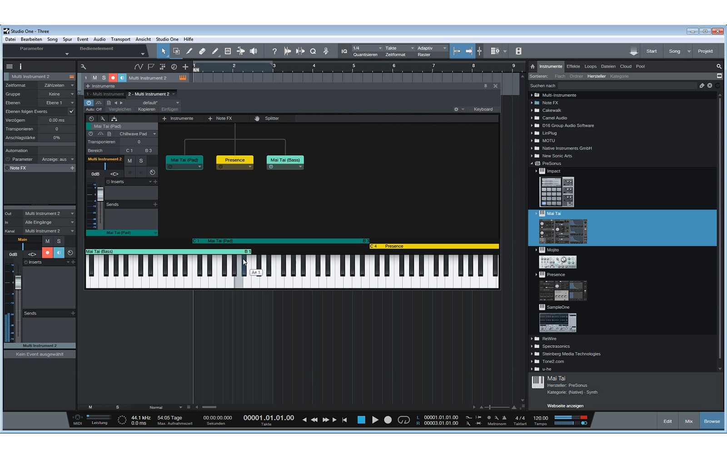Open the Quantize panel with the Q icon

click(x=313, y=51)
